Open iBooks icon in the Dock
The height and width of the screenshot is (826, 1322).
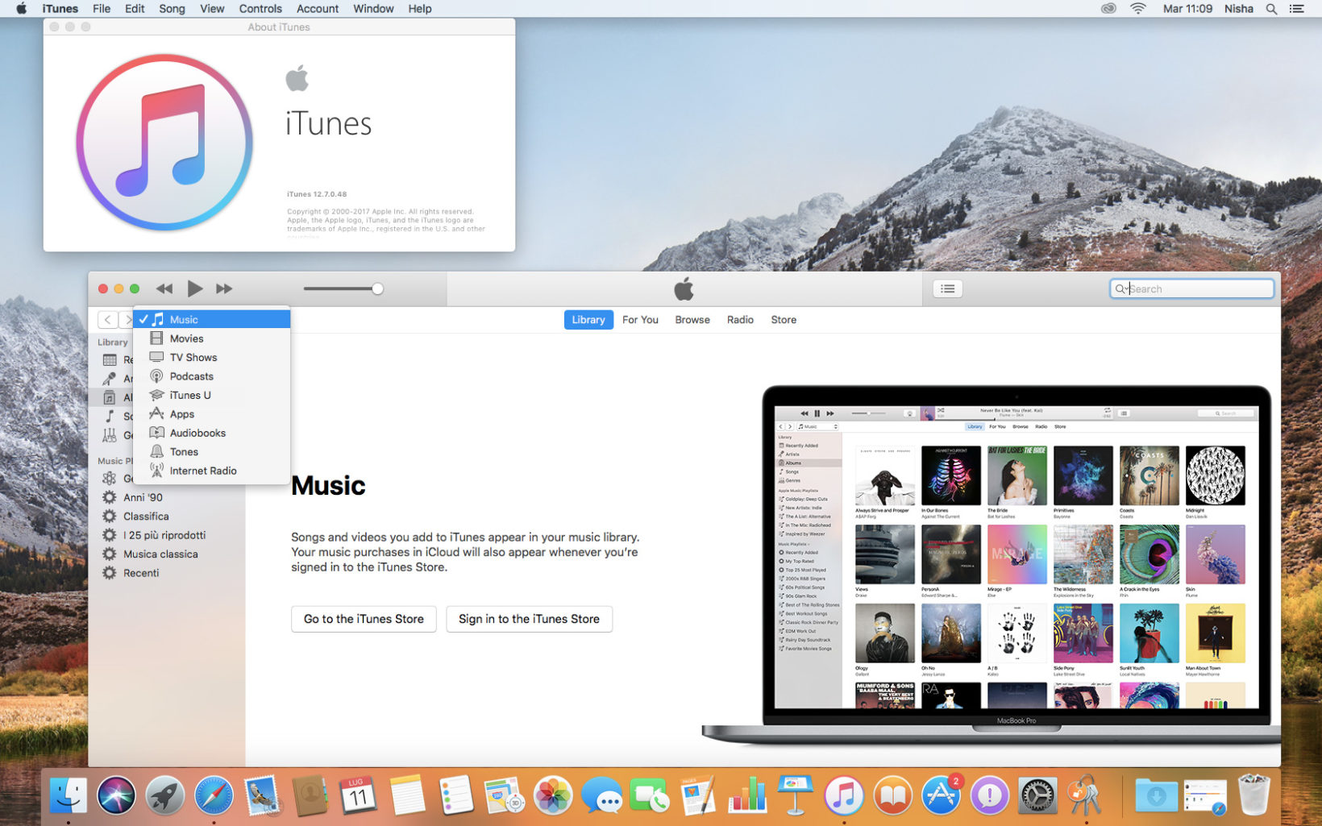point(892,796)
